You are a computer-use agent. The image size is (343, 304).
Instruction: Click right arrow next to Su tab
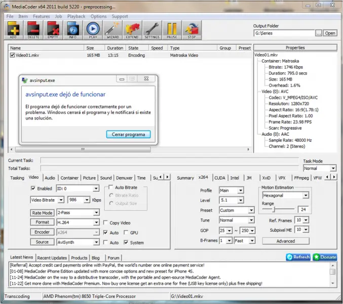coord(167,177)
